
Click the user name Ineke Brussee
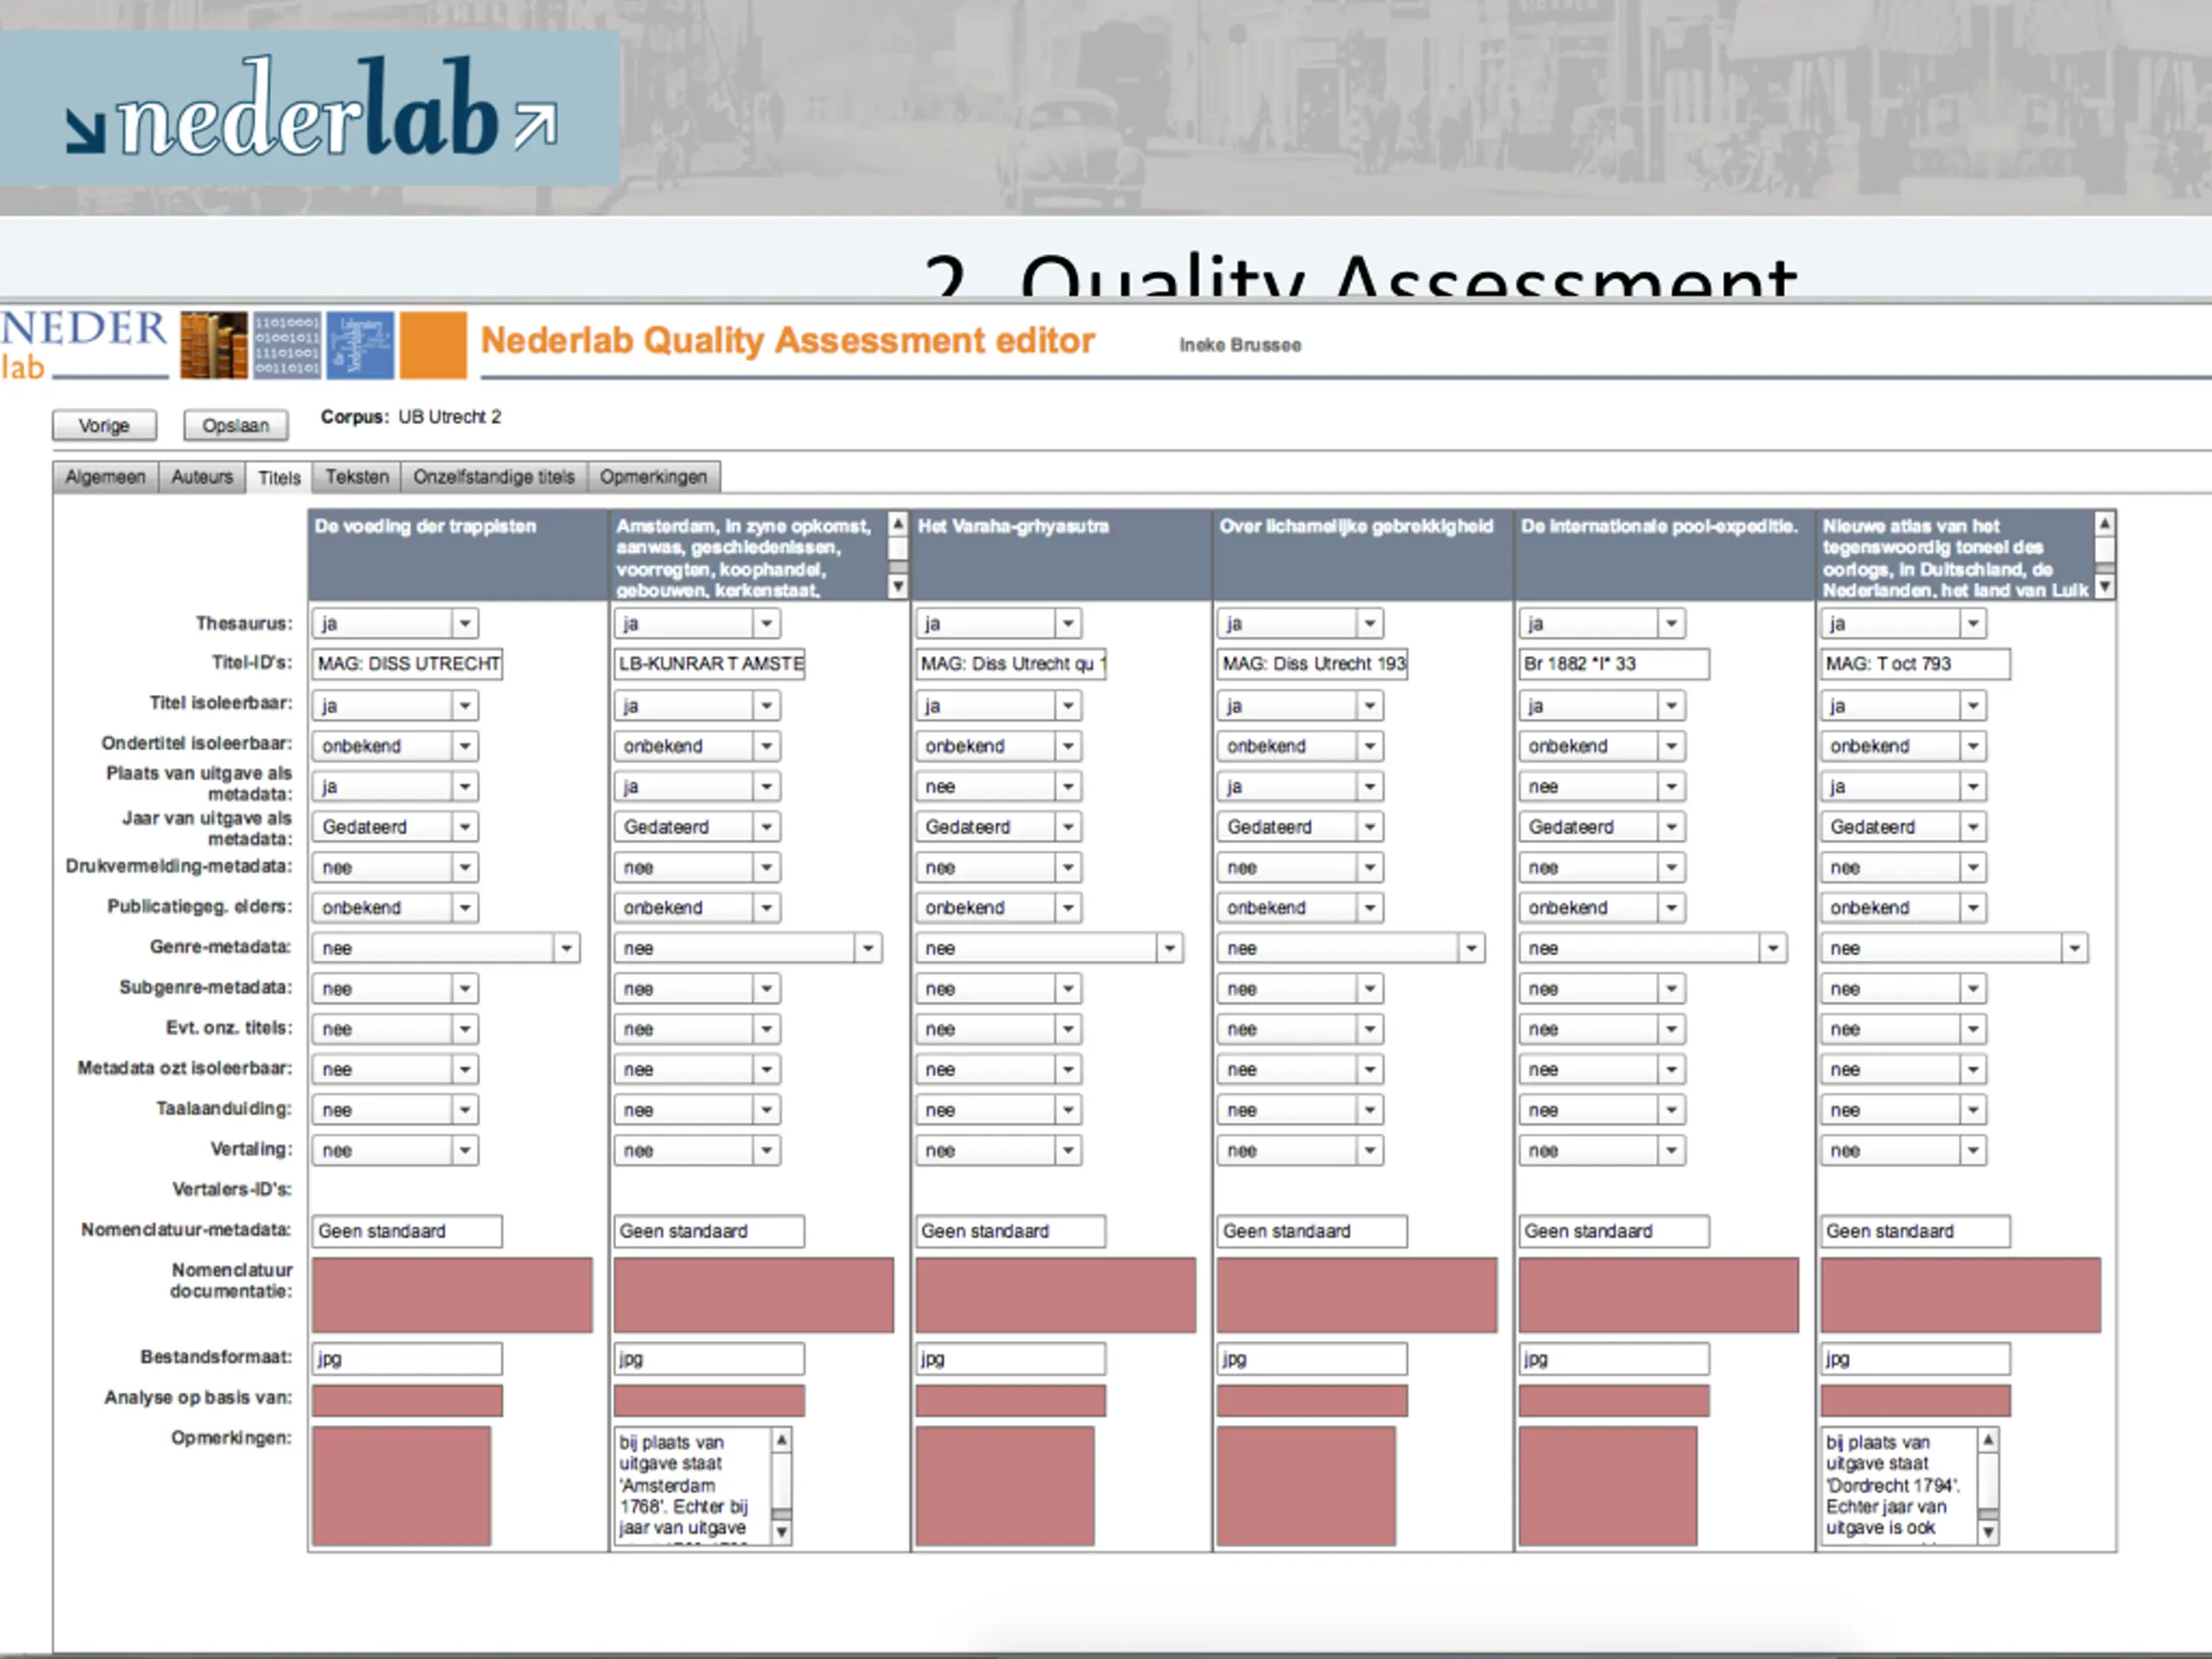(1240, 345)
